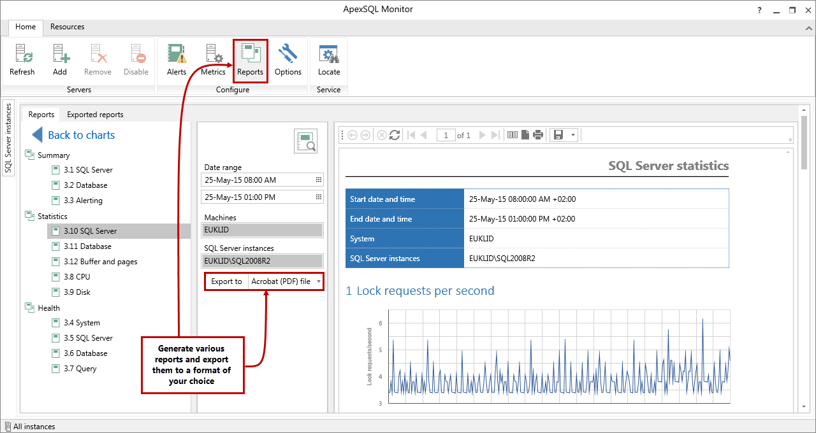Collapse the Summary report group

(x=29, y=155)
